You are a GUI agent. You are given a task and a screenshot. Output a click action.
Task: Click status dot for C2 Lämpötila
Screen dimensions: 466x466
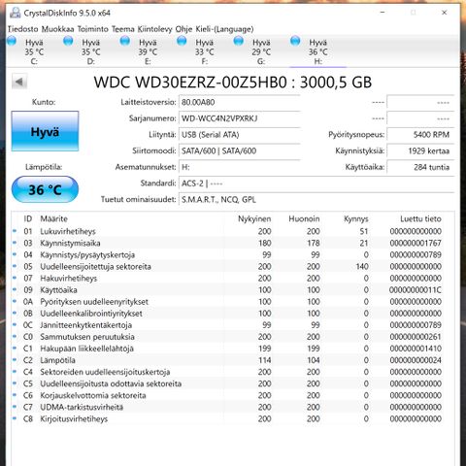tap(15, 360)
